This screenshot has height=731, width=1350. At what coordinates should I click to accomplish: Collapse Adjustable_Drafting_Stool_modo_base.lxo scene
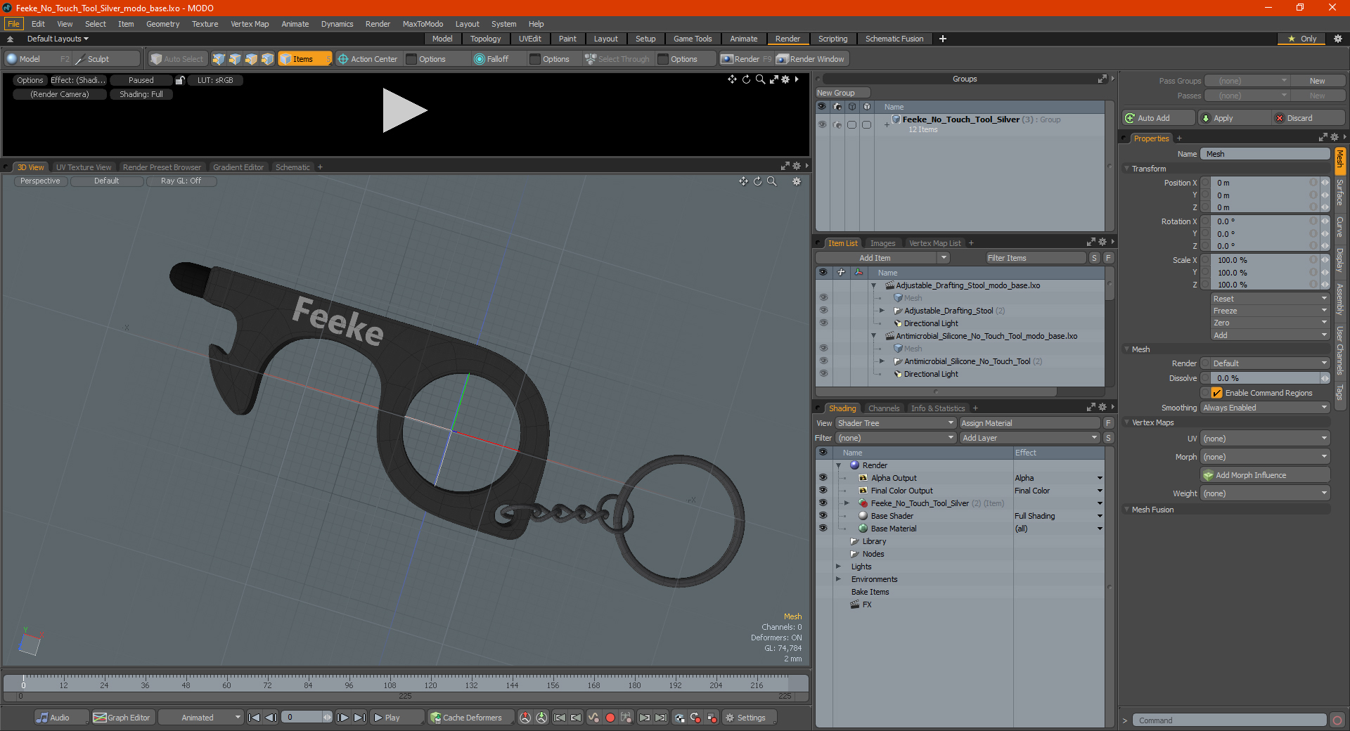tap(874, 285)
